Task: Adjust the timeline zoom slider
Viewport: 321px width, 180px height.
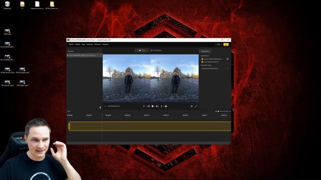Action: 223,111
